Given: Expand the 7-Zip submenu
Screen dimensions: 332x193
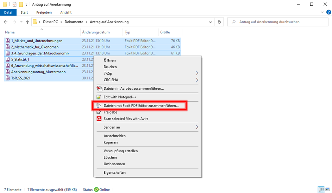Looking at the screenshot, I should coord(197,73).
